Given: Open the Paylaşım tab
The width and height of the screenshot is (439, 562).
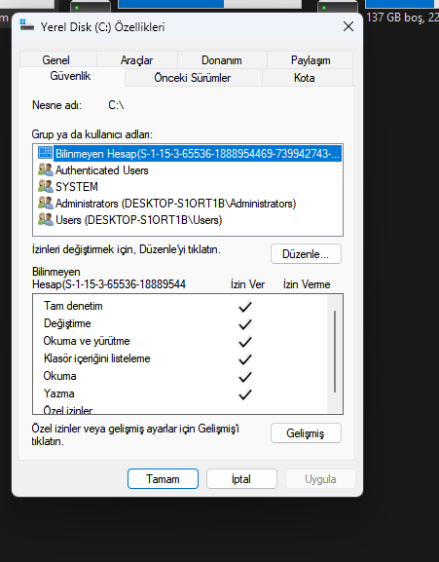Looking at the screenshot, I should 311,59.
